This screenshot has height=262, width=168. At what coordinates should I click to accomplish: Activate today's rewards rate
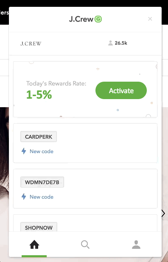tap(121, 91)
